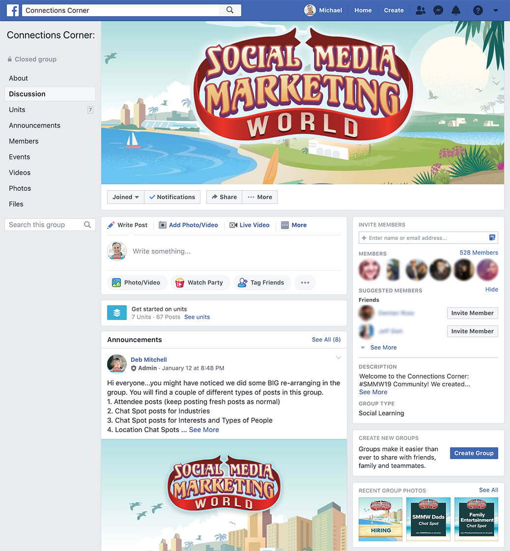Open the Joined dropdown

[x=126, y=197]
